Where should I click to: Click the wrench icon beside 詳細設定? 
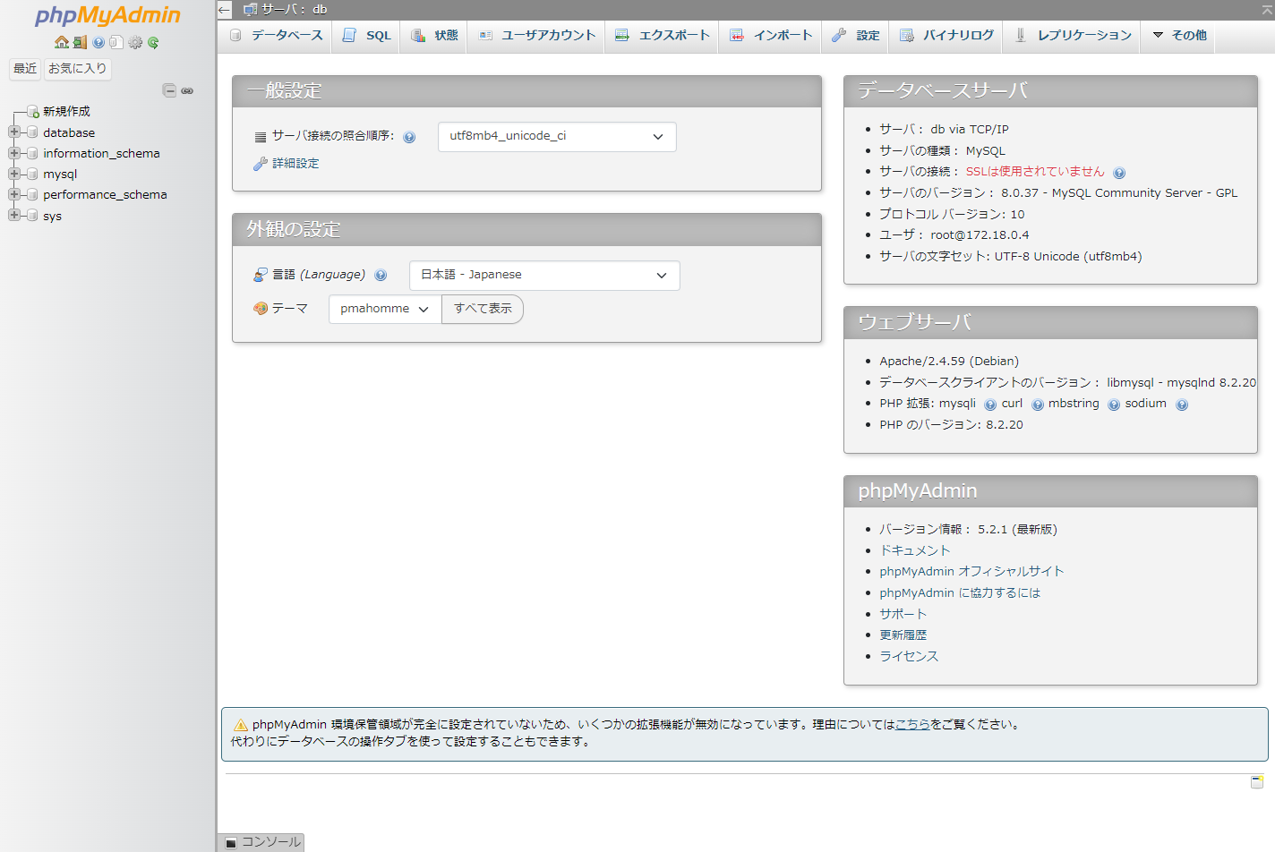[261, 164]
